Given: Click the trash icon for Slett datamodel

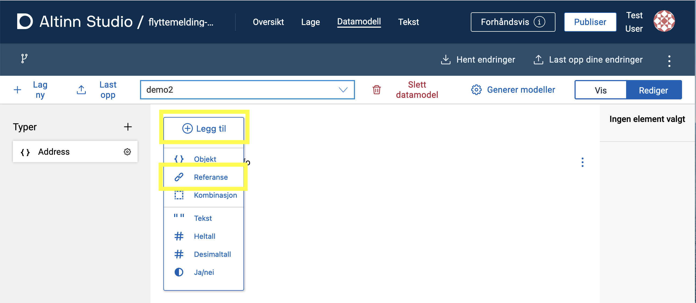Looking at the screenshot, I should 376,90.
